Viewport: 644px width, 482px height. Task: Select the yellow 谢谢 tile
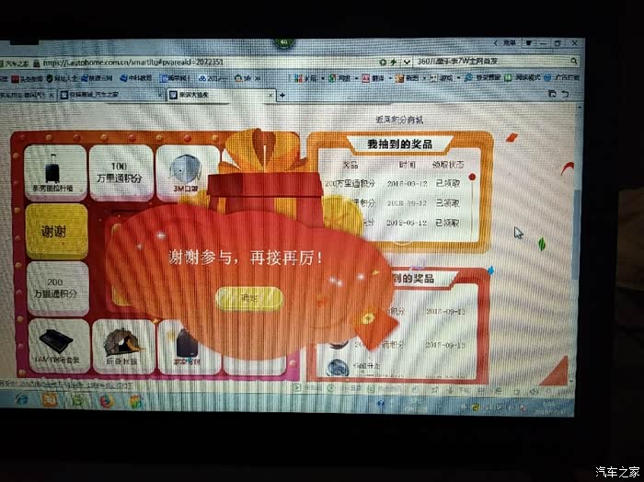56,231
